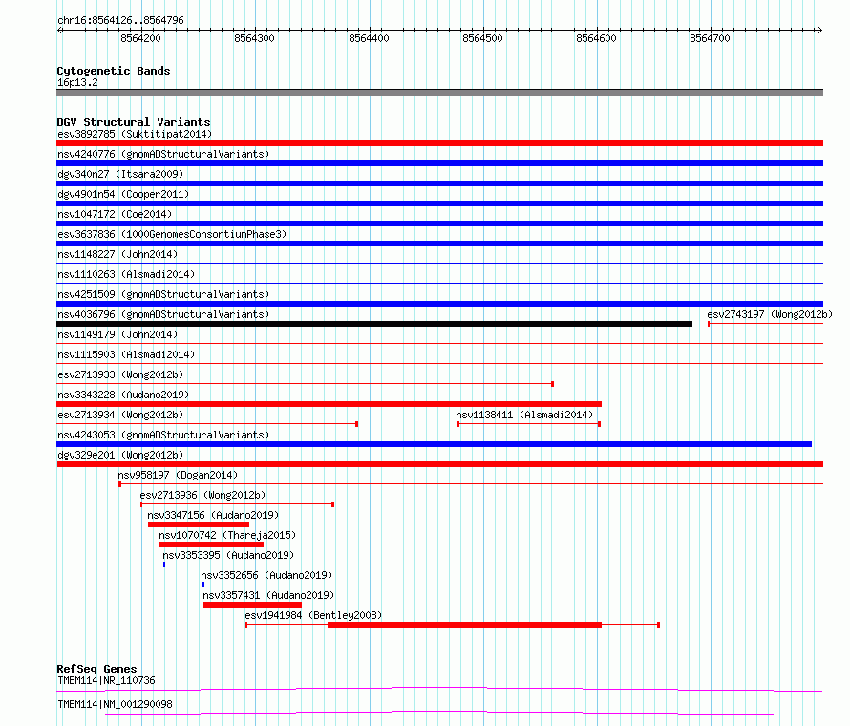Select esv2713933 (Wong2012b) variant label
Viewport: 850px width, 726px height.
point(120,374)
